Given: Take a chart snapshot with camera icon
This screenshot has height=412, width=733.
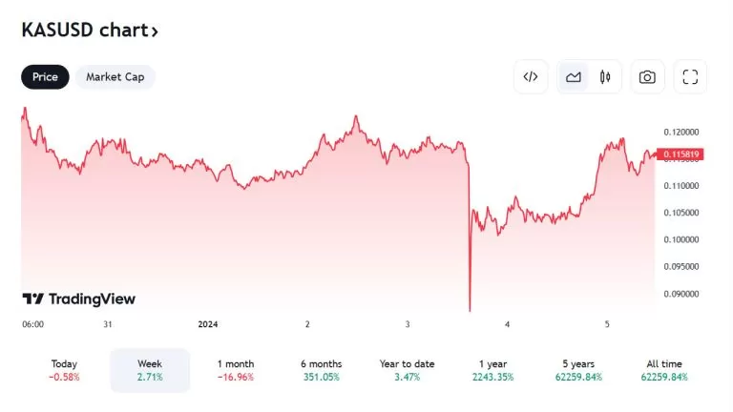Looking at the screenshot, I should pos(647,77).
